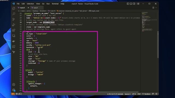Open the Selection menu
The width and height of the screenshot is (175, 98).
pyautogui.click(x=30, y=4)
